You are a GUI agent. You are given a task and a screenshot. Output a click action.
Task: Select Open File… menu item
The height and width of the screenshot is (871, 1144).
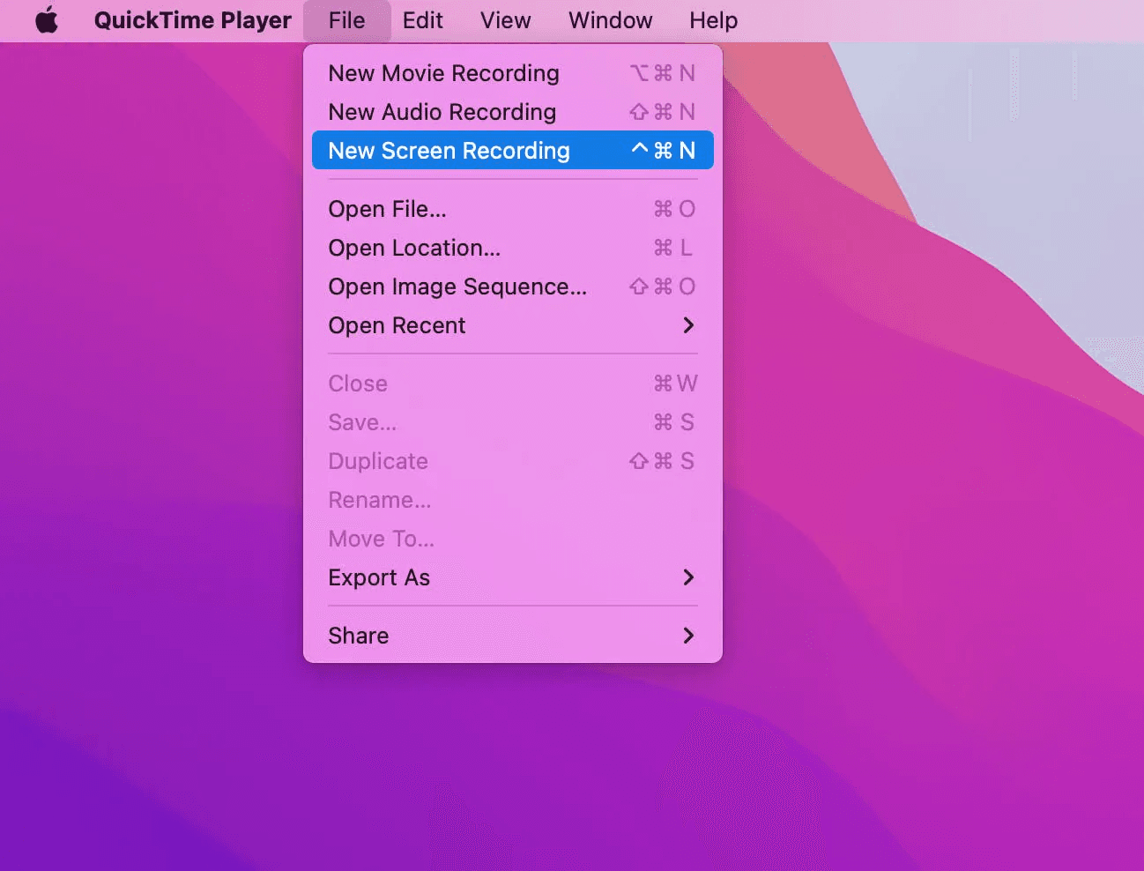512,209
